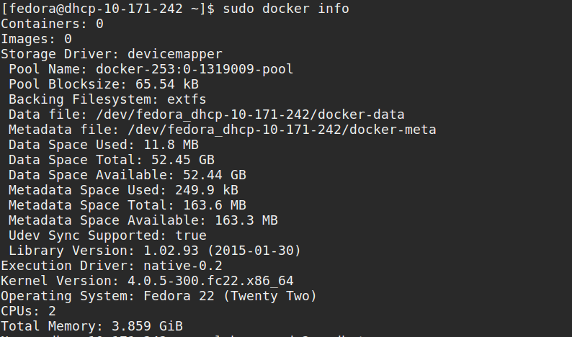Click the 'Data Space Available: 52.44 GB' line

coord(128,175)
